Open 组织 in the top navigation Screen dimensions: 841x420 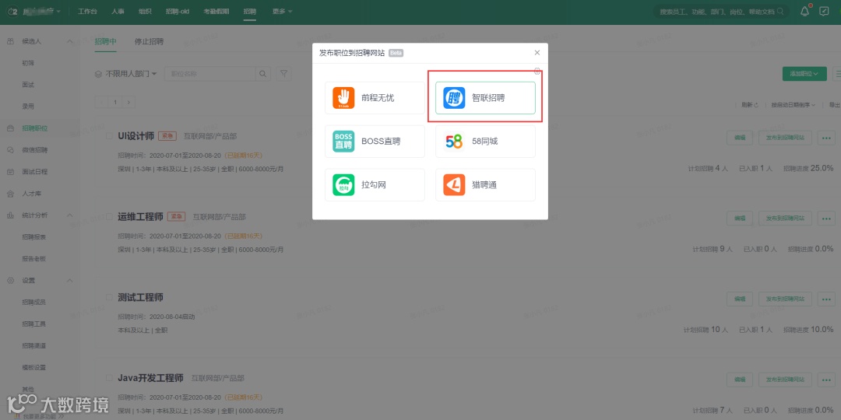[145, 11]
